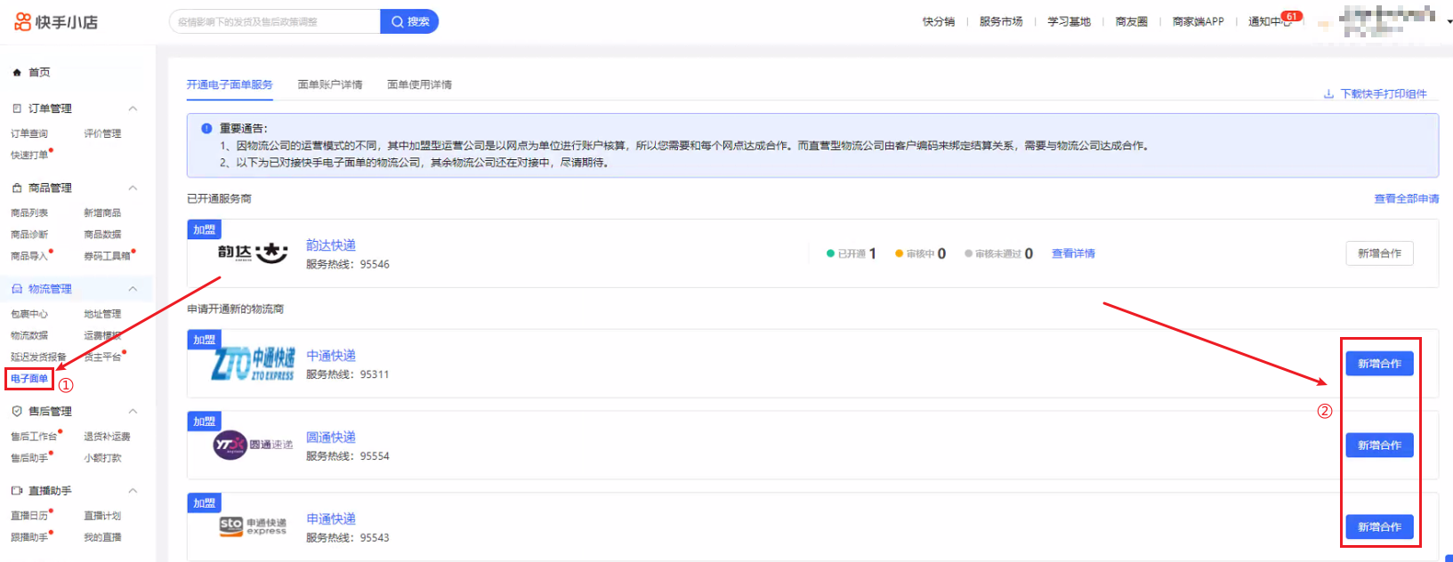Open 商品列表 in sidebar
The image size is (1453, 562).
pos(29,213)
